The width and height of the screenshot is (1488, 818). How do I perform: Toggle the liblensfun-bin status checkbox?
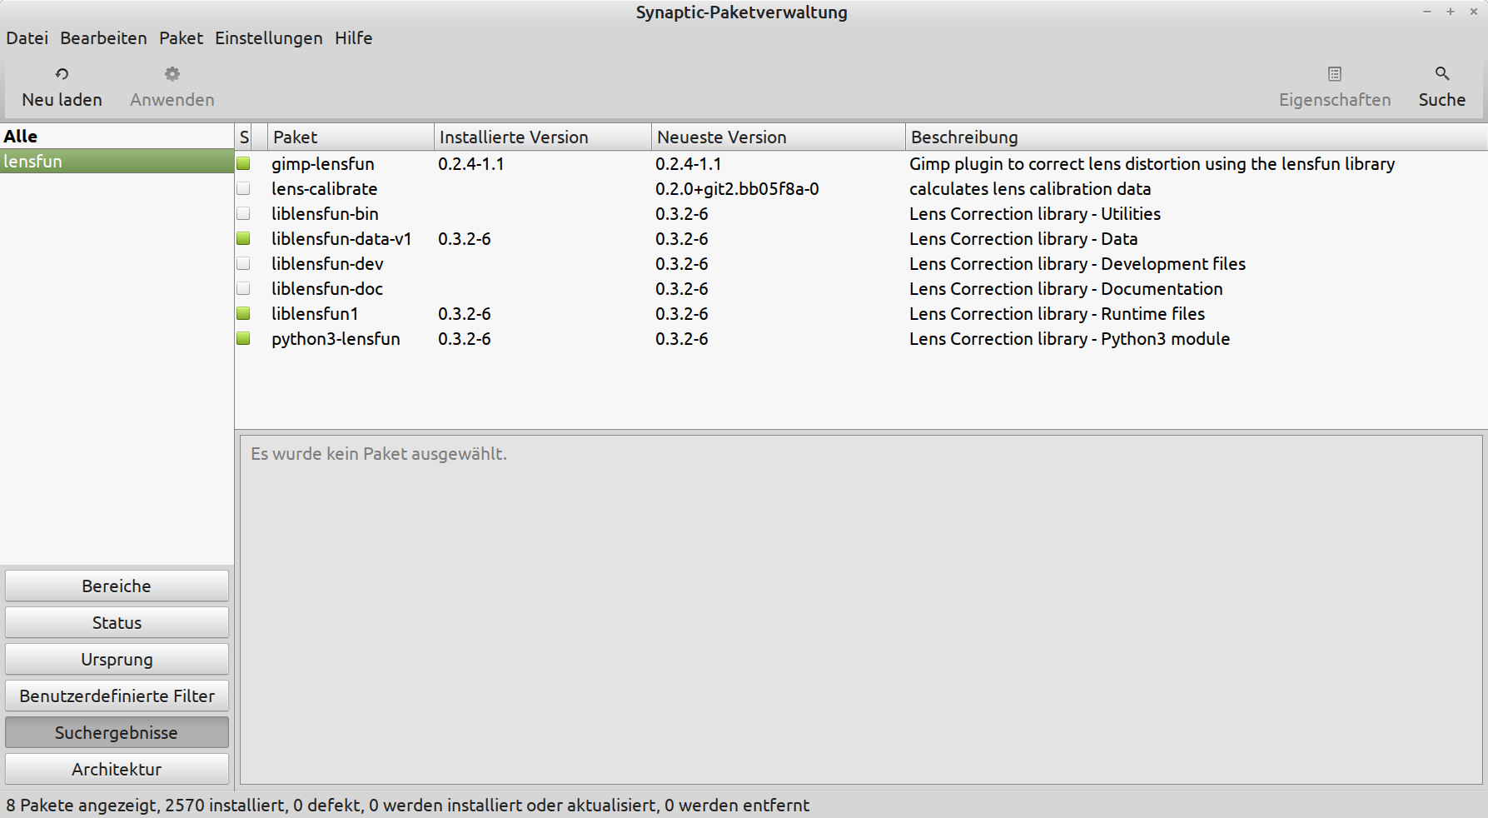243,214
